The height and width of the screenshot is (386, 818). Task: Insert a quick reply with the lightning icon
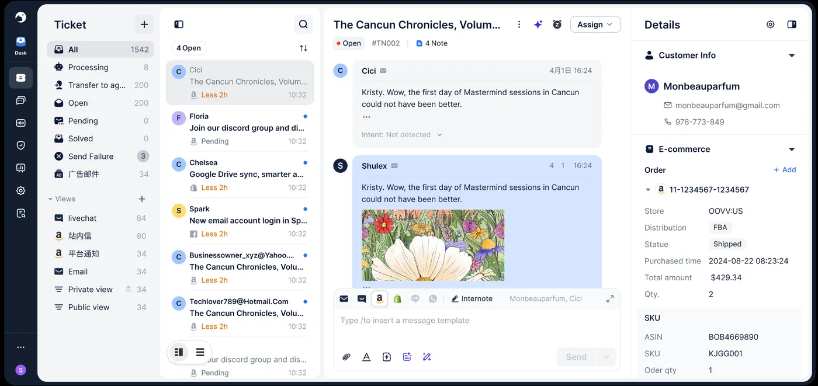pos(386,357)
